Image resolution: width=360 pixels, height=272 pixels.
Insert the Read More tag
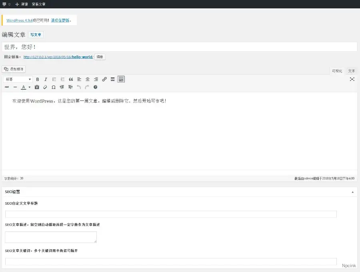click(113, 79)
